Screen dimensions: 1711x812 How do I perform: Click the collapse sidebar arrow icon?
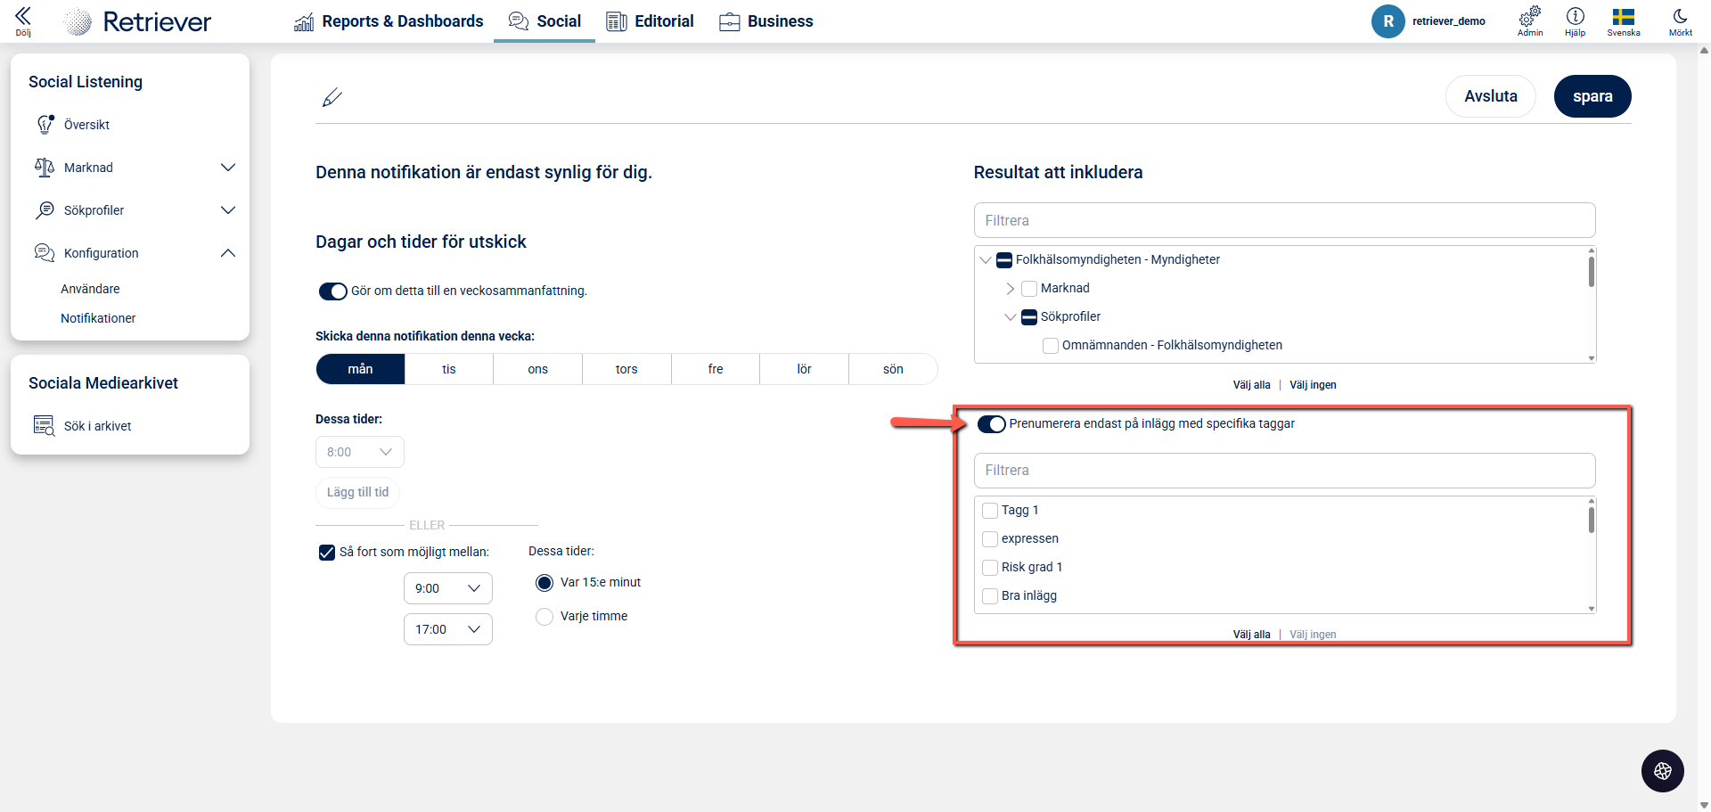pos(23,17)
